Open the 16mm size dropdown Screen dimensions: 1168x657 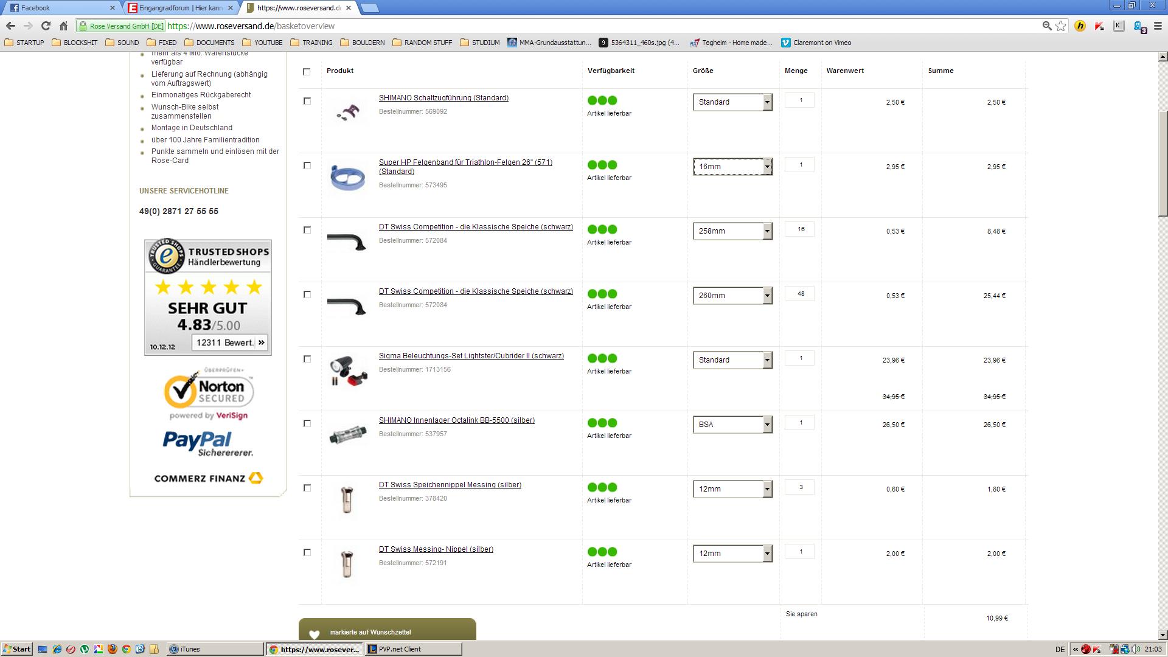click(x=732, y=167)
